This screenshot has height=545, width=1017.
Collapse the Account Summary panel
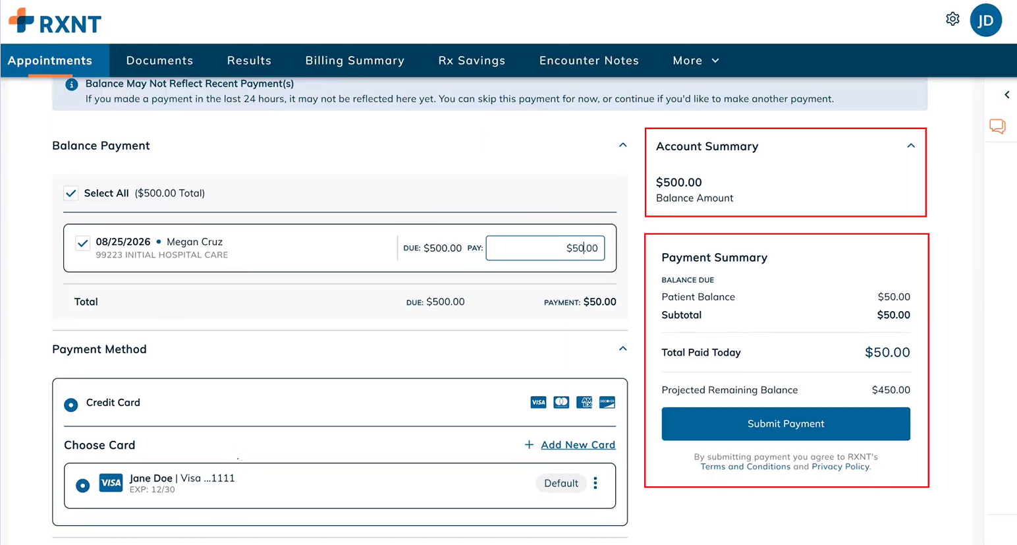(911, 146)
